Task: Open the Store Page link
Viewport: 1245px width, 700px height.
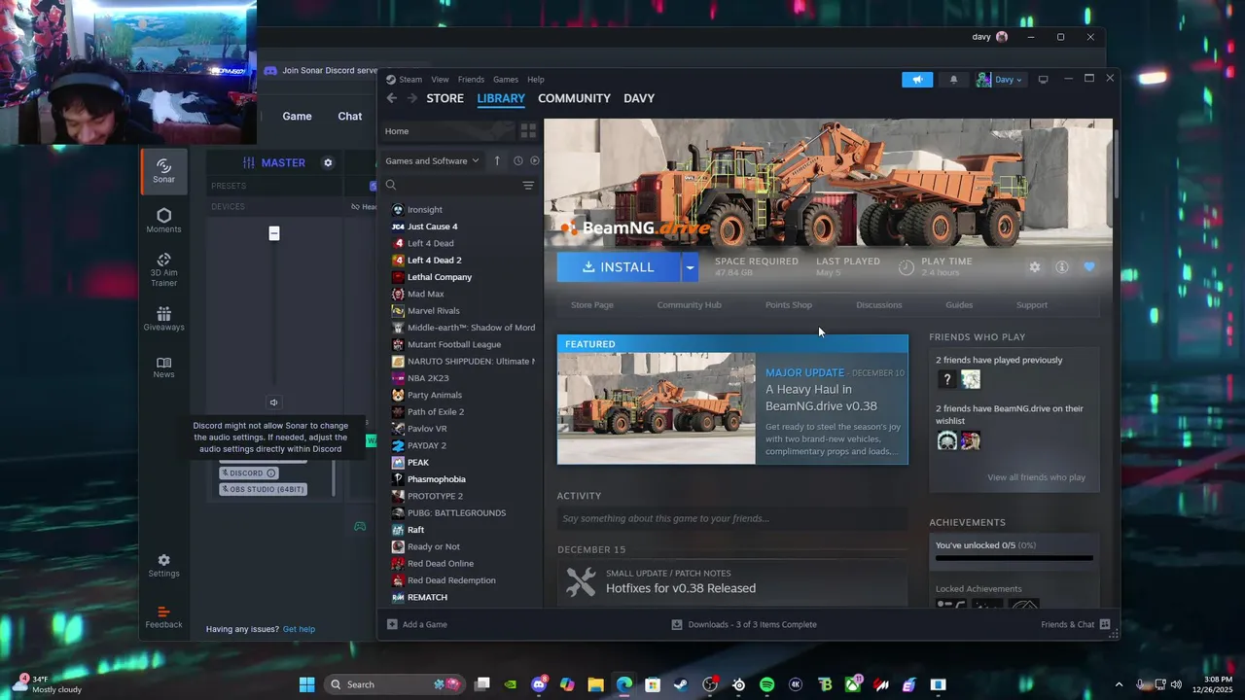Action: tap(592, 305)
